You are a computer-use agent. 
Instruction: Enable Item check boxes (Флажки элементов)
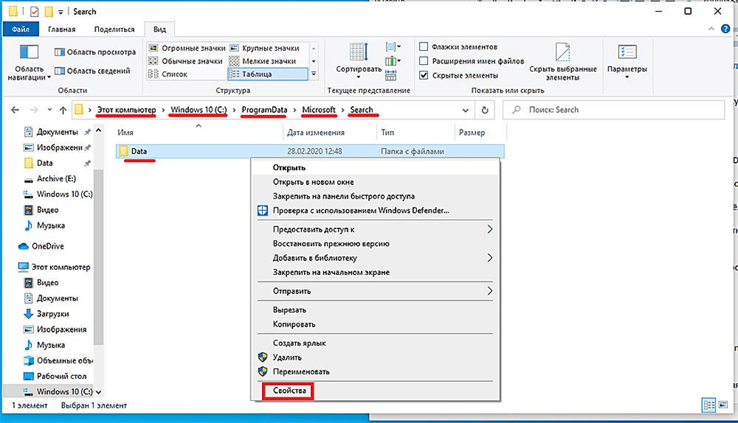click(424, 47)
